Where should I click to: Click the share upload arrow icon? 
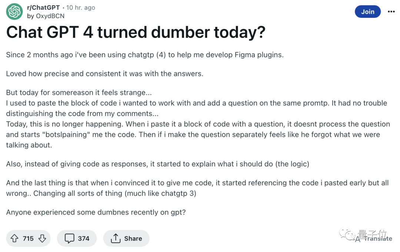[116, 238]
